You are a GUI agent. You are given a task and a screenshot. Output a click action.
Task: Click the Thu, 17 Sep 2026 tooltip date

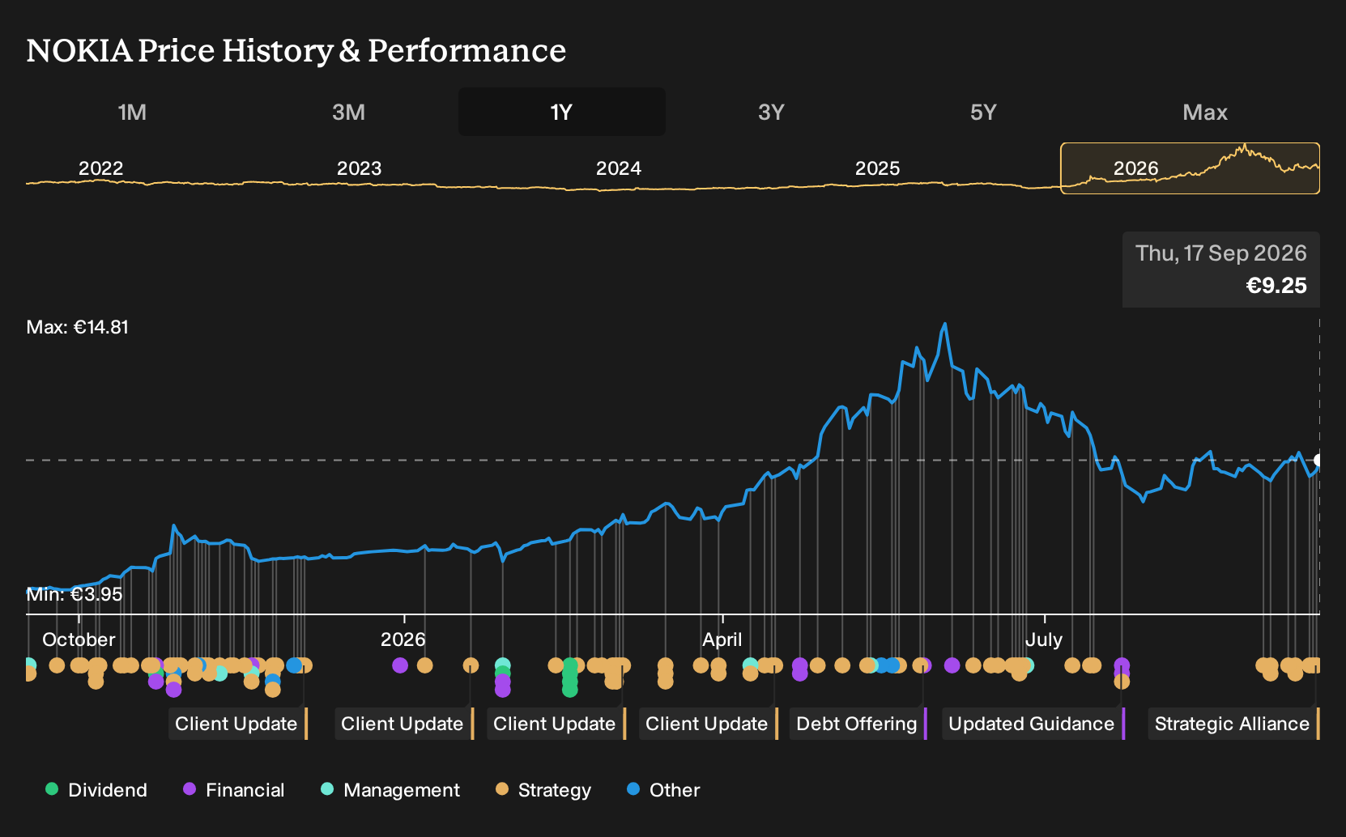(1221, 253)
